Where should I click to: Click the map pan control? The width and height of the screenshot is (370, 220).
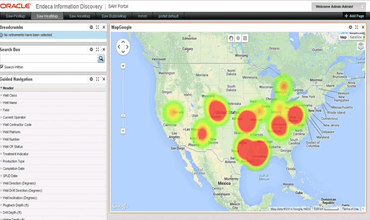pos(123,47)
